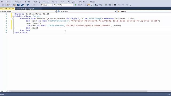The width and height of the screenshot is (171, 96).
Task: Open the View menu
Action: click(x=9, y=2)
